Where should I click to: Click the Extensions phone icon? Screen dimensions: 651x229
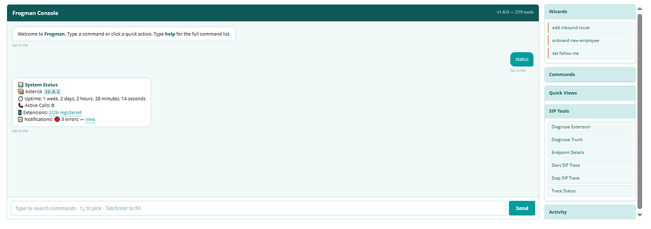[20, 113]
